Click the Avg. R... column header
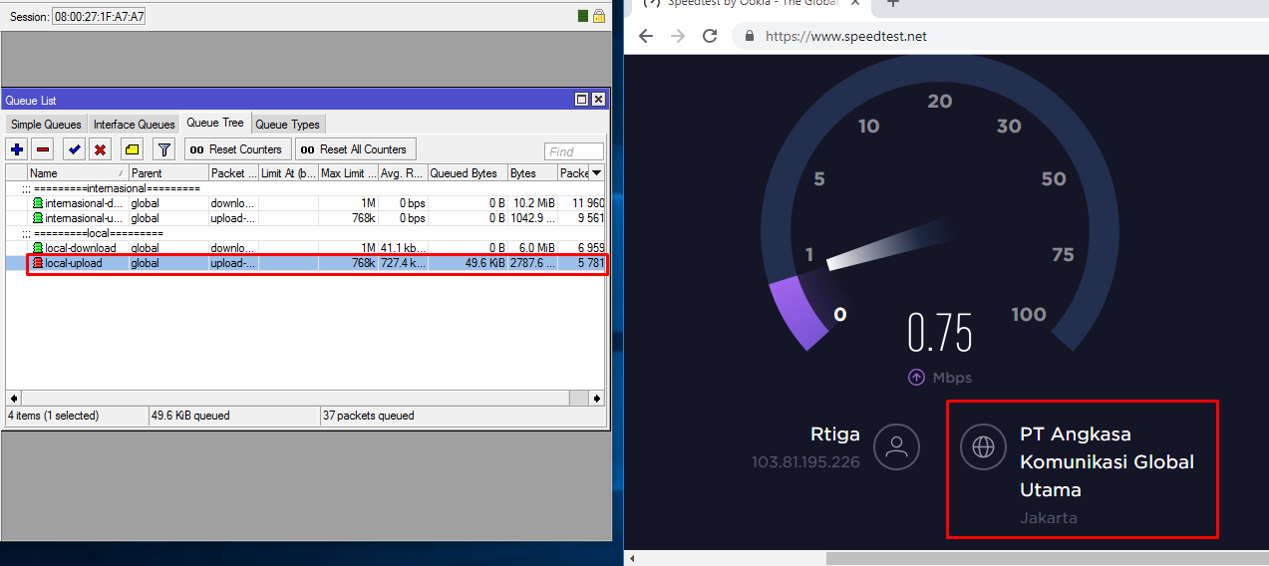 click(x=403, y=173)
